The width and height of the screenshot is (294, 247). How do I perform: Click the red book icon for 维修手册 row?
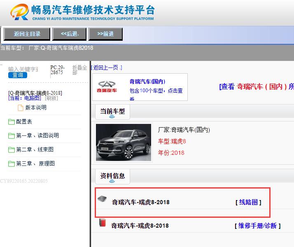pyautogui.click(x=103, y=222)
